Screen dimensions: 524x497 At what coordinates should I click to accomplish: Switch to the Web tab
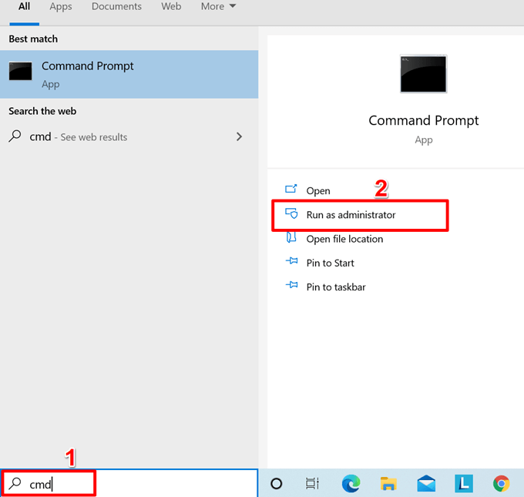point(171,6)
